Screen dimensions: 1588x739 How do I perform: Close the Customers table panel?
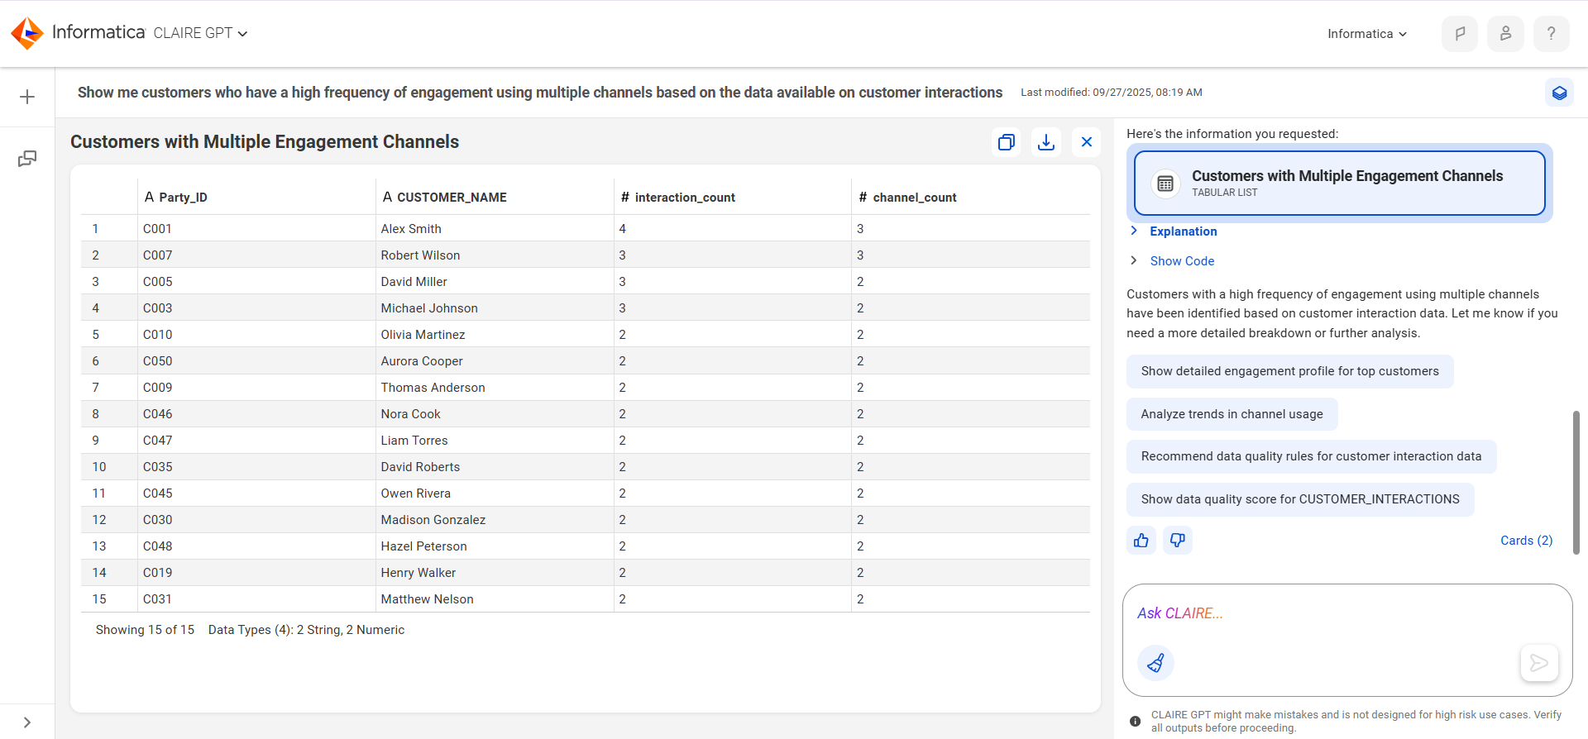1087,142
